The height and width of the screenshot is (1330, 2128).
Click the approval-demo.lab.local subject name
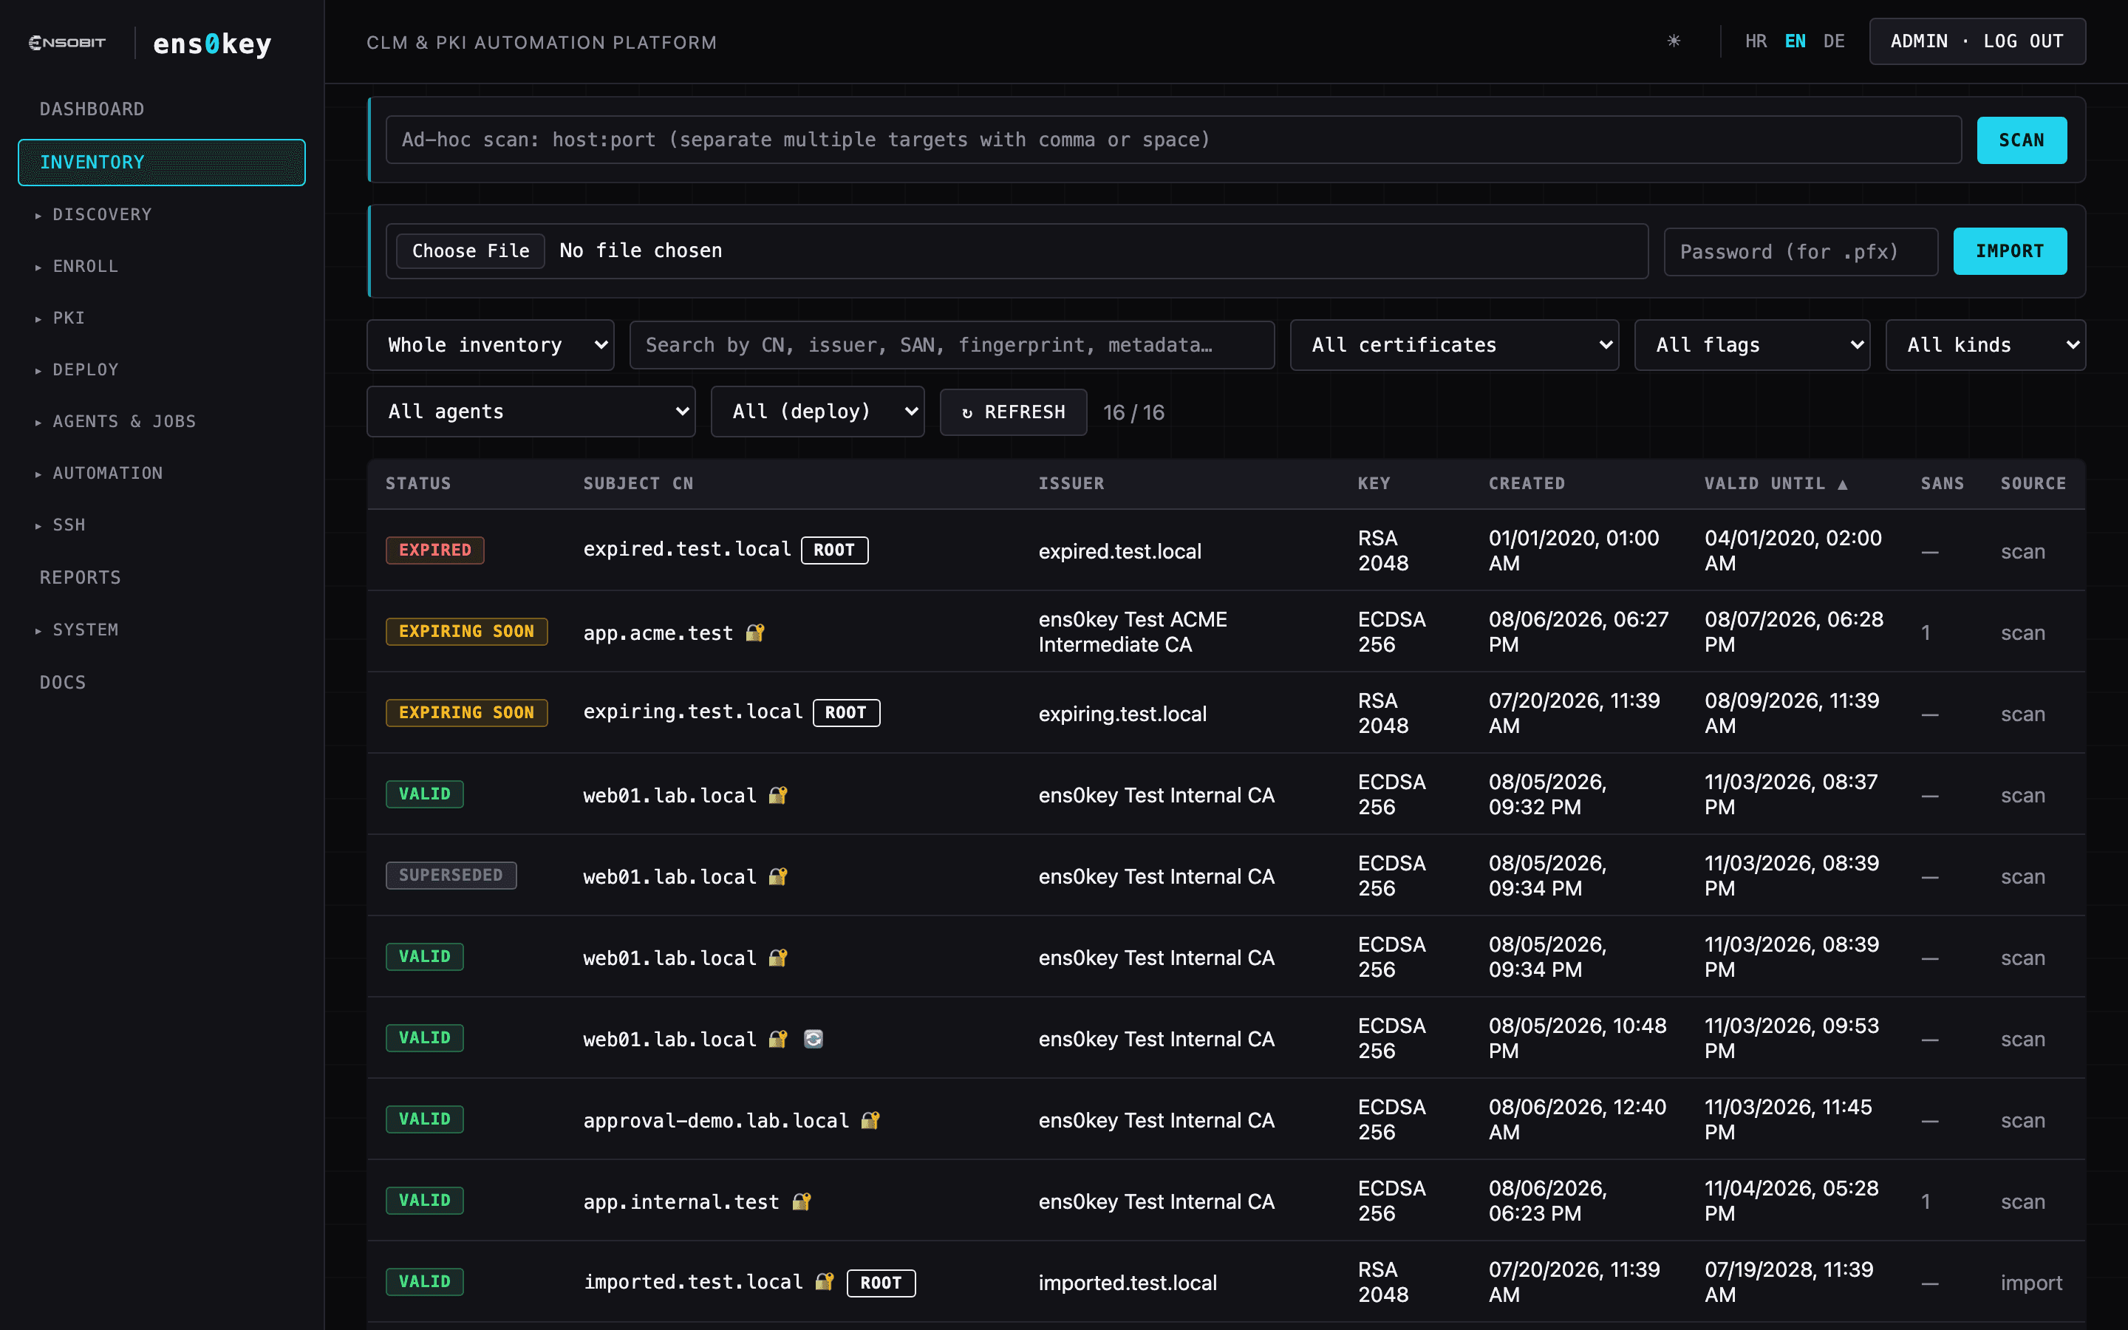716,1121
